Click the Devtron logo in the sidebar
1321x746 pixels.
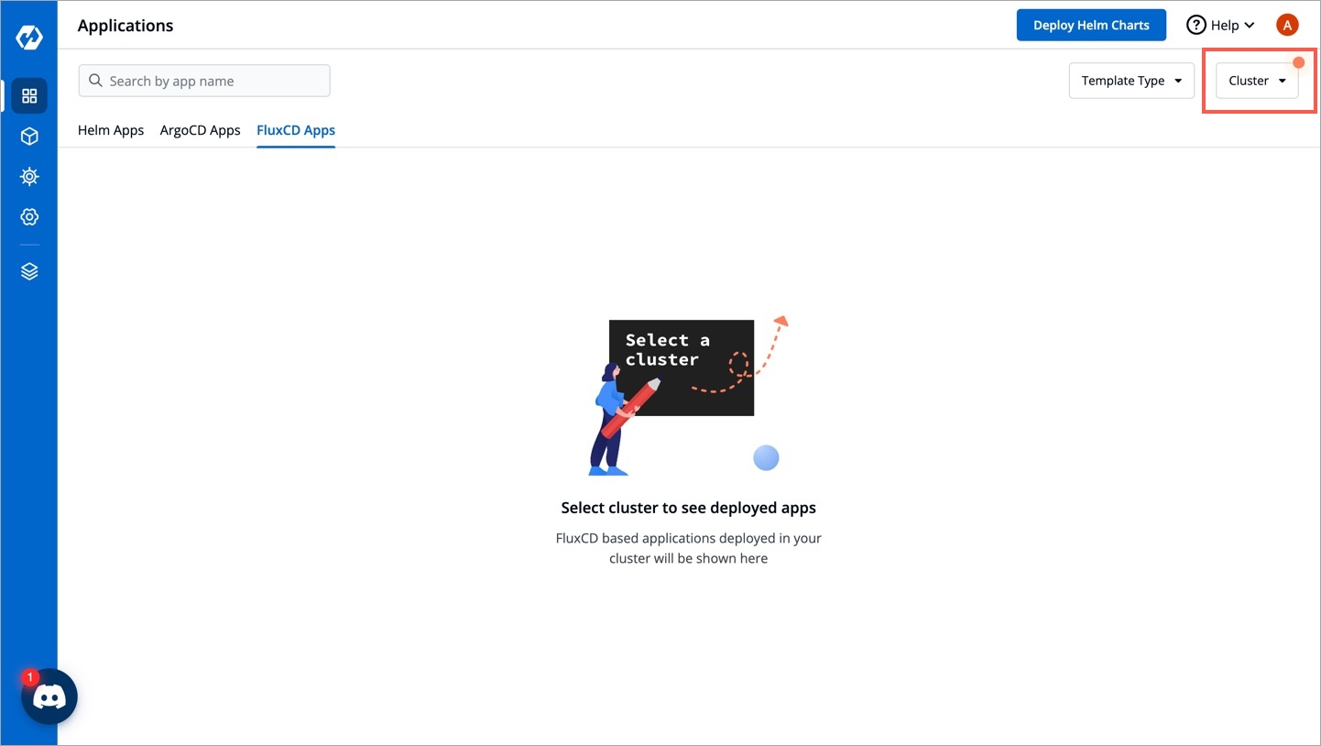[29, 38]
